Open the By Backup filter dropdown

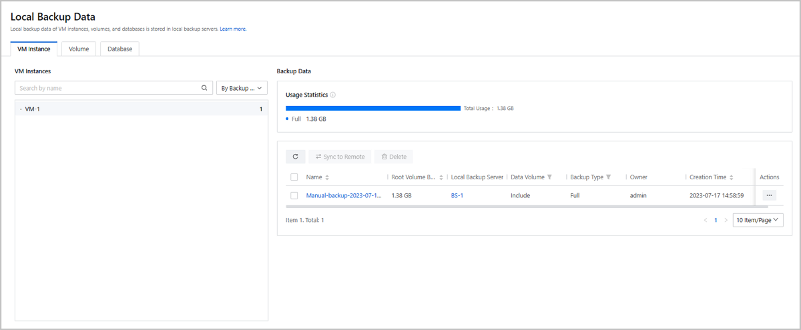[242, 88]
